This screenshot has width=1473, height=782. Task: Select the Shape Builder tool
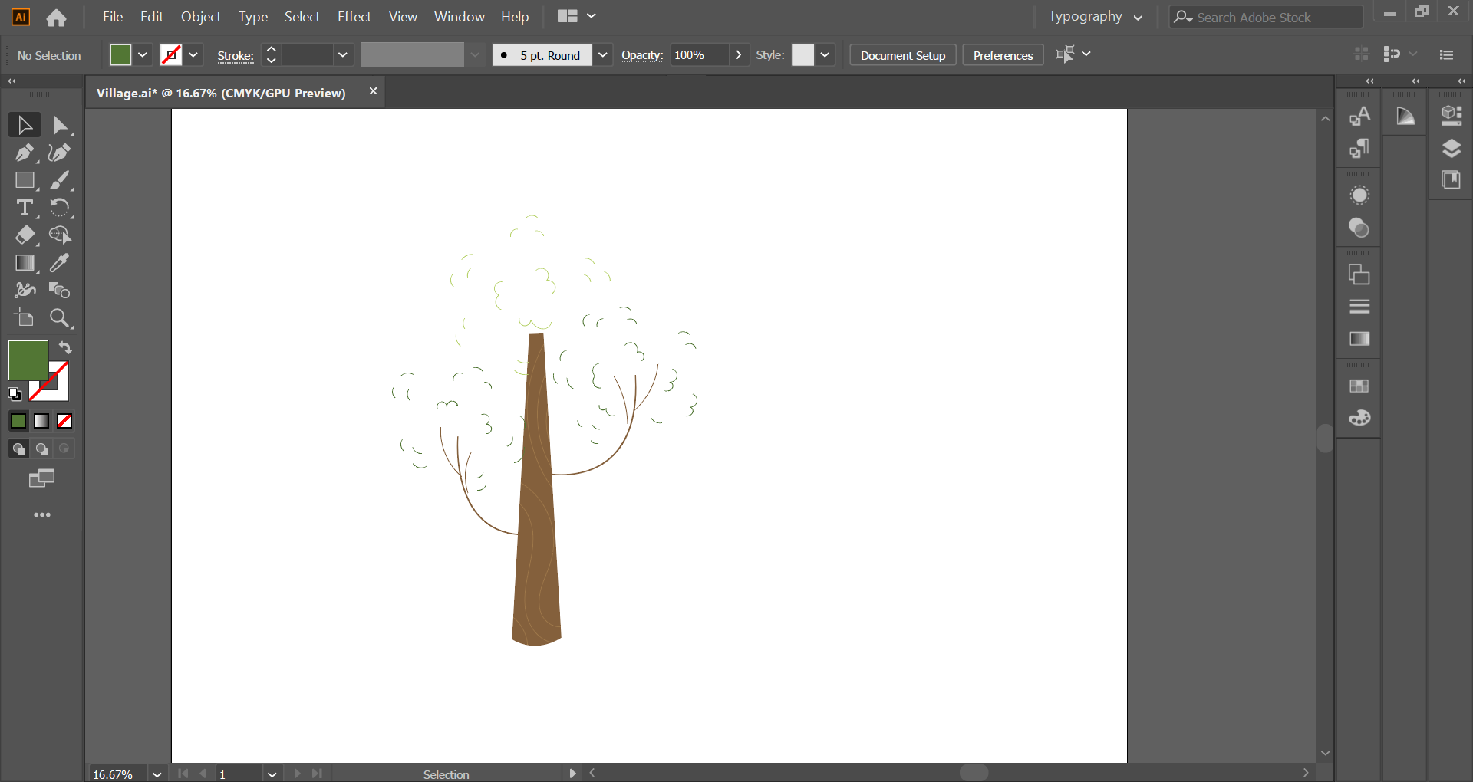pos(60,235)
